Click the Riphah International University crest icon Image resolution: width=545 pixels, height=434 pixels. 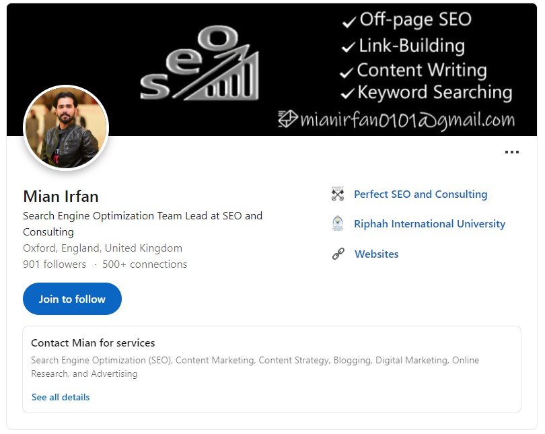[338, 223]
